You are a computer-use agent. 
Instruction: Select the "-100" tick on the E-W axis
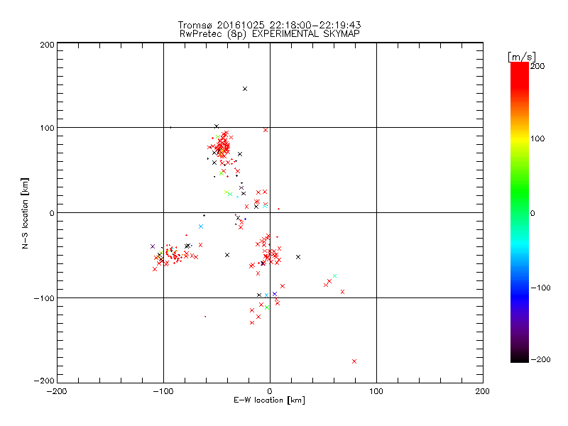point(163,391)
